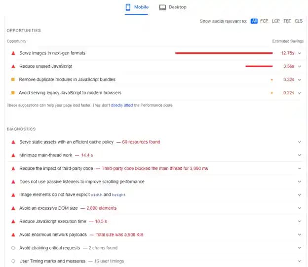Click grey circle beside chaining critical requests
Screen dimensions: 308x267
point(13,248)
